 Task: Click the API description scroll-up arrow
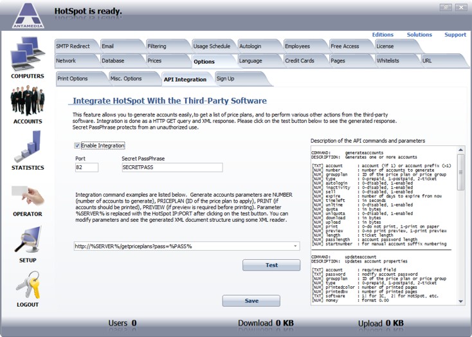click(460, 150)
